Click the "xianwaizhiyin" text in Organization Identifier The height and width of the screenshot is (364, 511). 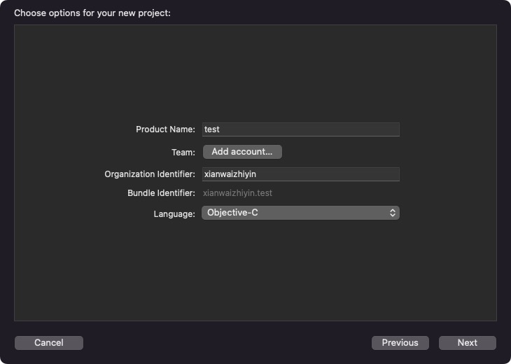point(230,174)
